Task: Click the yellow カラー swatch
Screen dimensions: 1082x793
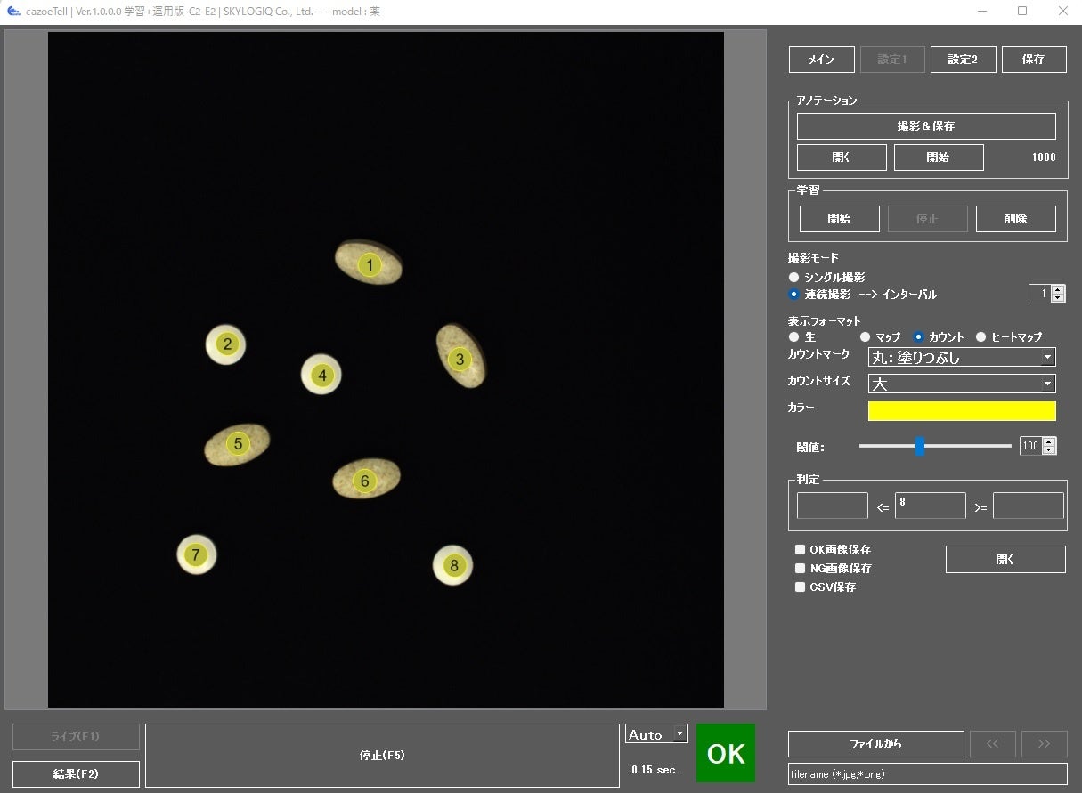Action: tap(962, 410)
